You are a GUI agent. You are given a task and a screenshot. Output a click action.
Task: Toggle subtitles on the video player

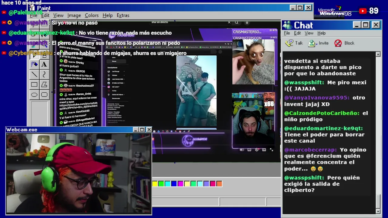coord(249,150)
